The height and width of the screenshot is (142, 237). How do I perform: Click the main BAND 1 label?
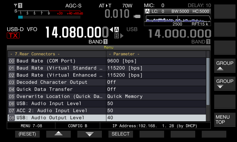98,42
